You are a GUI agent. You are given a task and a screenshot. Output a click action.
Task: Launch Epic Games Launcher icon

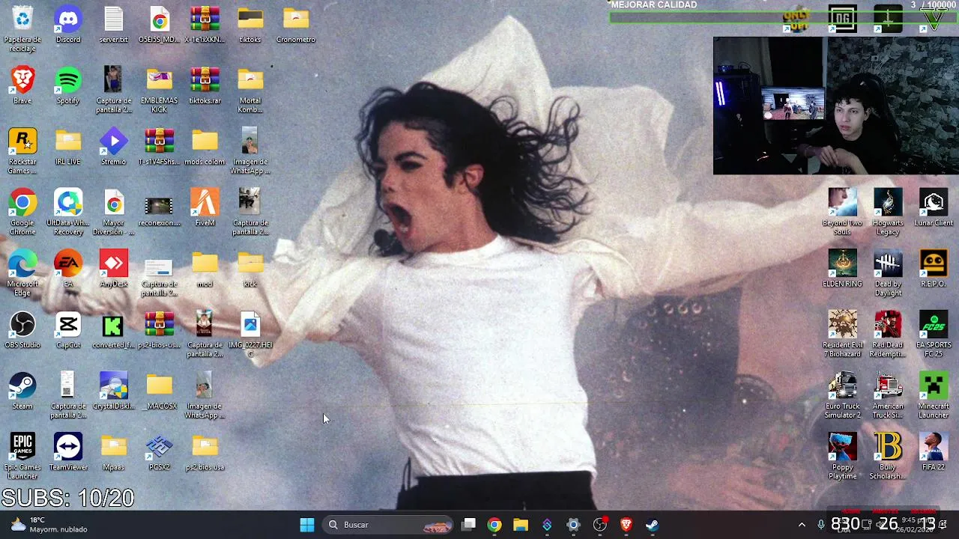22,457
